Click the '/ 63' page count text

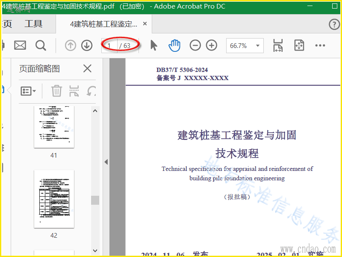(x=125, y=46)
